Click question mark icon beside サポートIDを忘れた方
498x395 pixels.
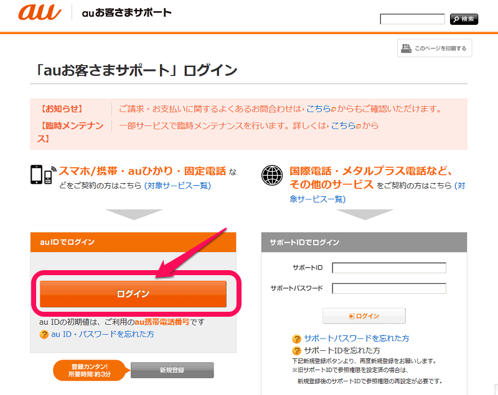pos(296,351)
